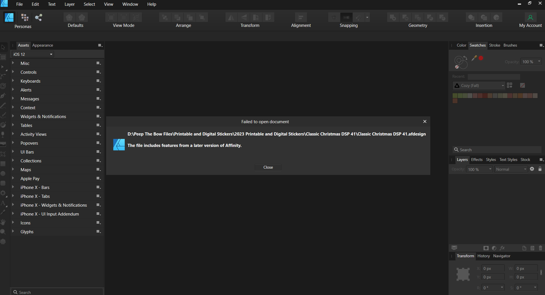Image resolution: width=545 pixels, height=295 pixels.
Task: Toggle Insert Inside Selection button
Action: coord(496,17)
